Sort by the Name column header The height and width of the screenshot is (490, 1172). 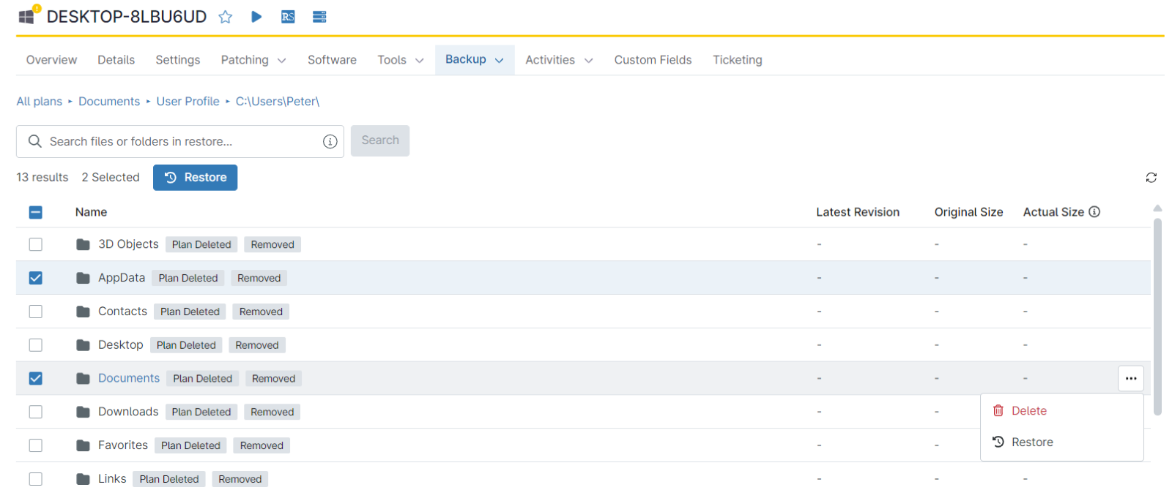tap(92, 212)
